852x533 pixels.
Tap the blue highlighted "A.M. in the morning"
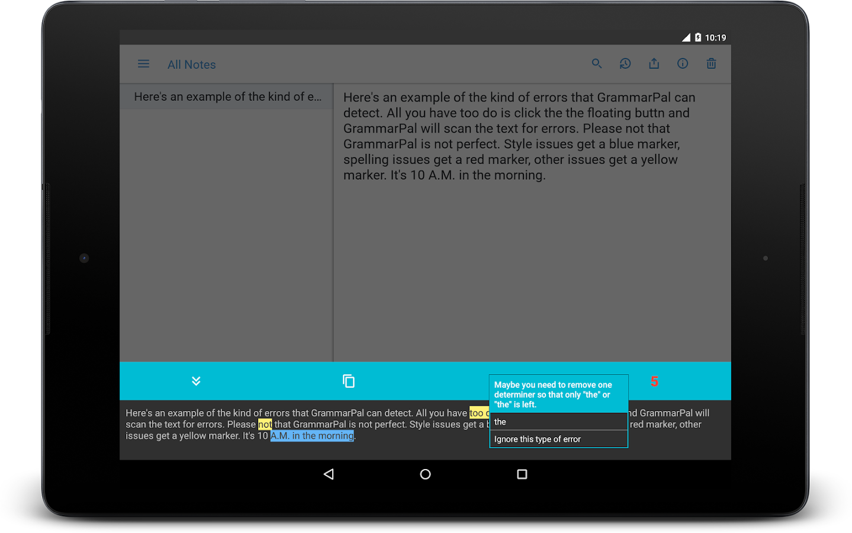point(312,436)
